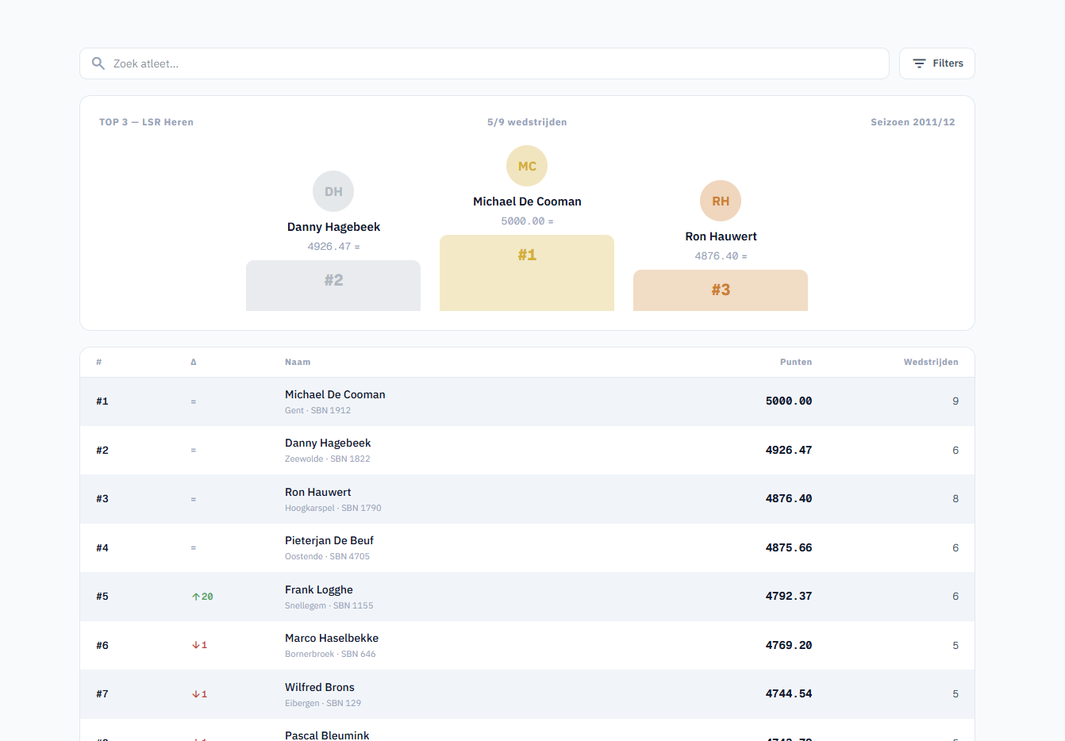
Task: Click points value 4744.54
Action: [789, 693]
